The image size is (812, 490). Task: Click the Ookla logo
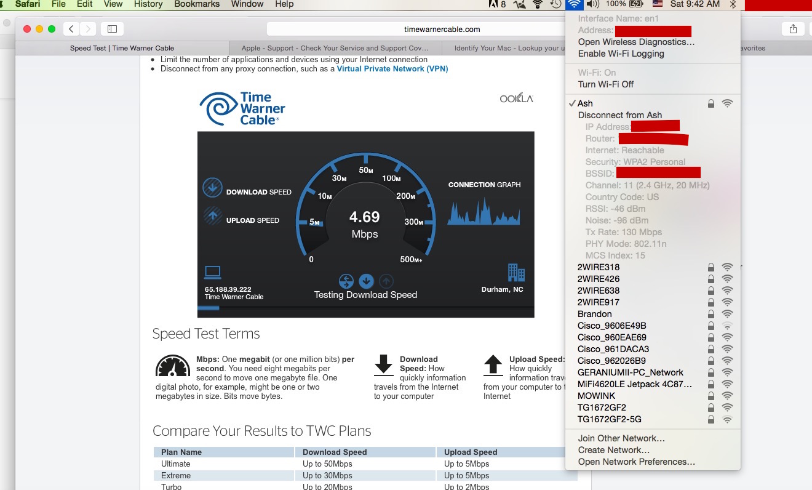(x=516, y=98)
